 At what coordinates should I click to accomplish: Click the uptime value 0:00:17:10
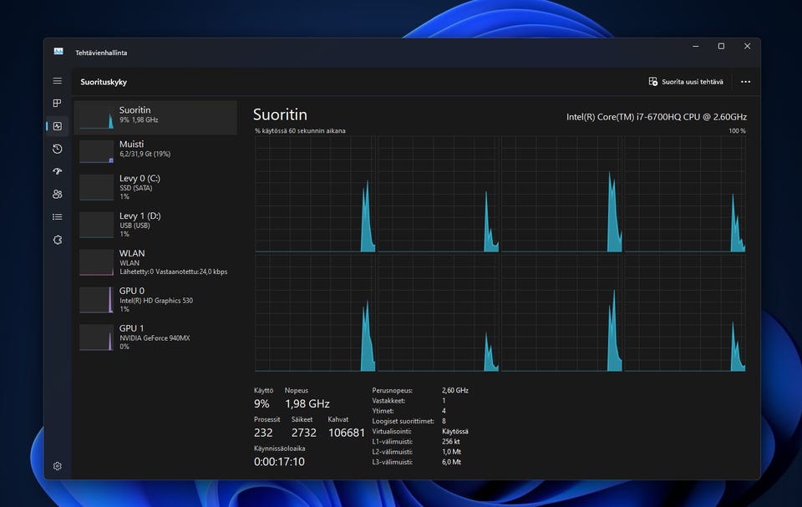(x=279, y=461)
